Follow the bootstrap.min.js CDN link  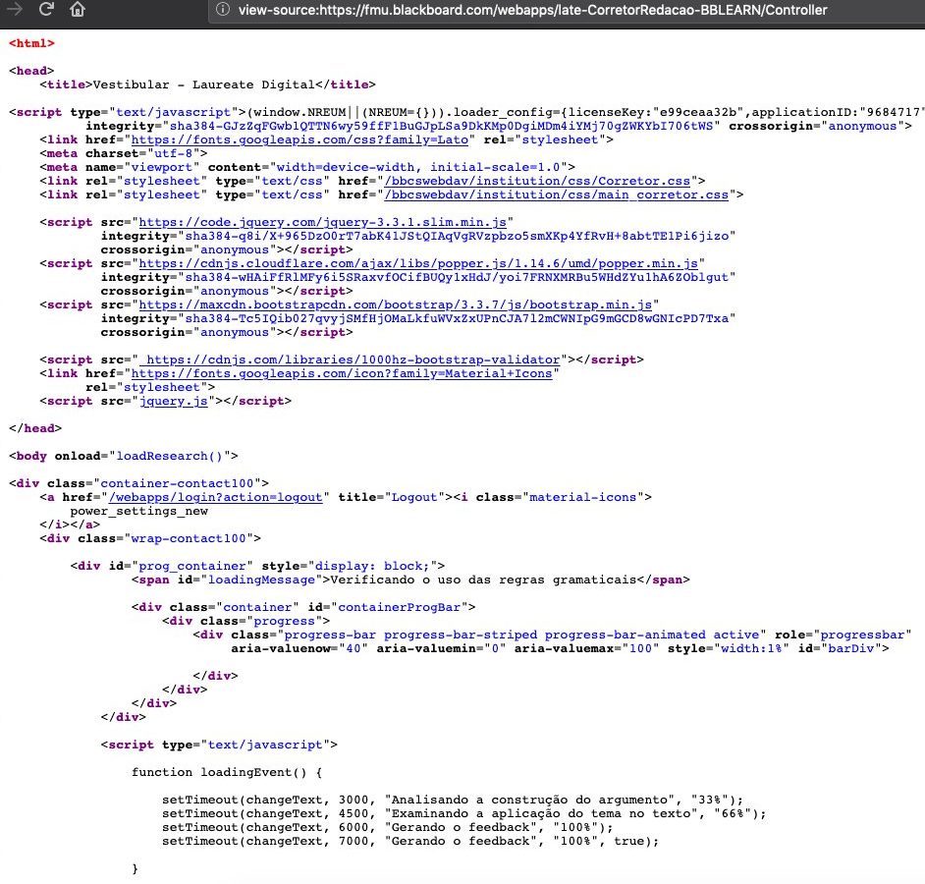(395, 304)
